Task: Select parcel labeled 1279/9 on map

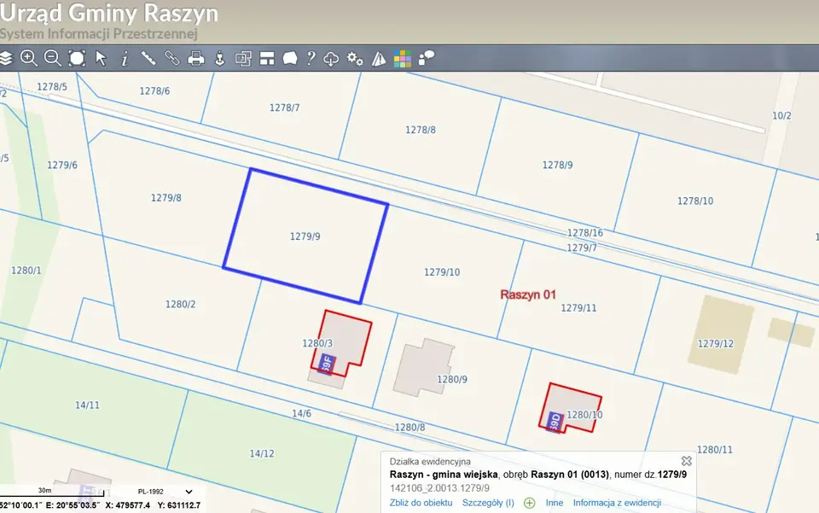Action: point(305,236)
